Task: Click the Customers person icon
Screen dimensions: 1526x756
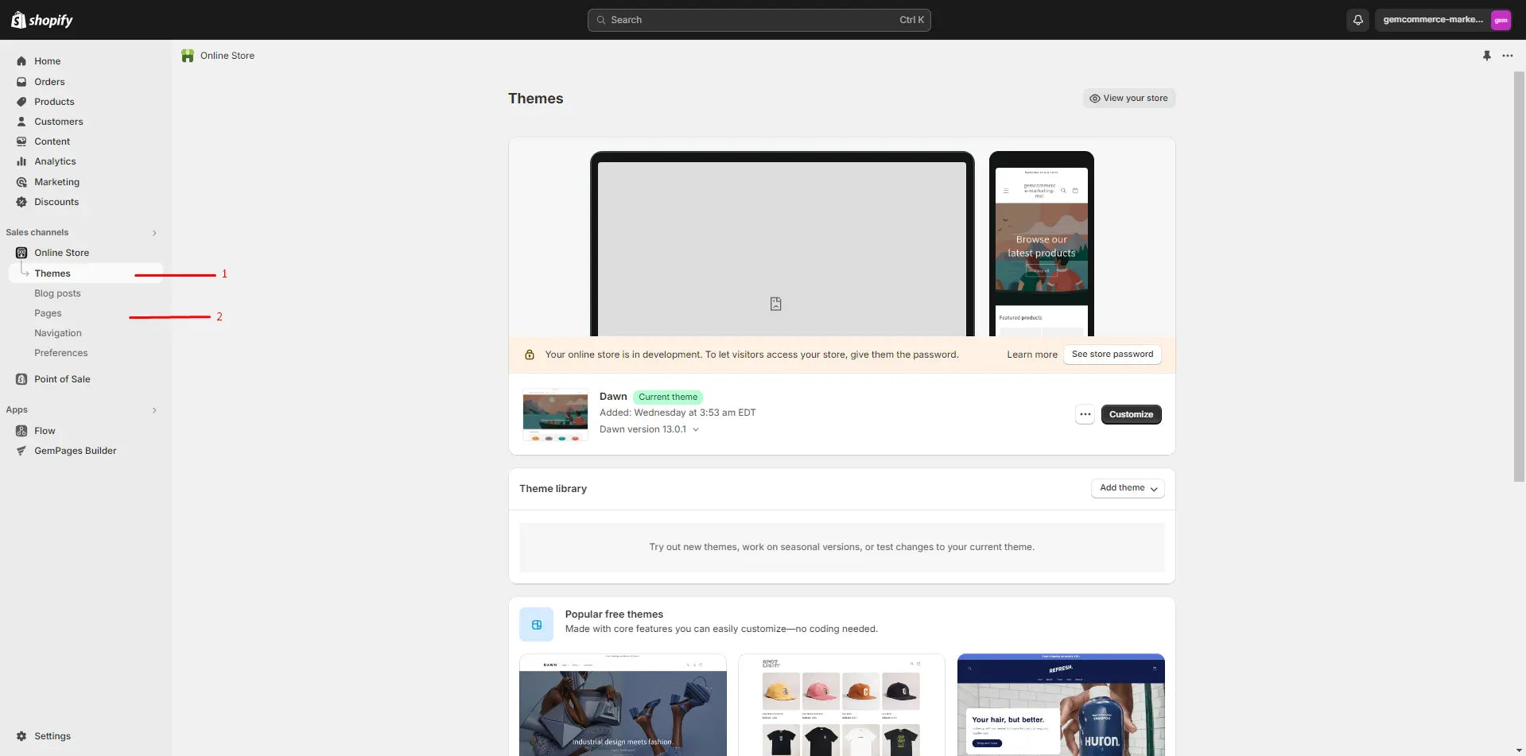Action: (21, 122)
